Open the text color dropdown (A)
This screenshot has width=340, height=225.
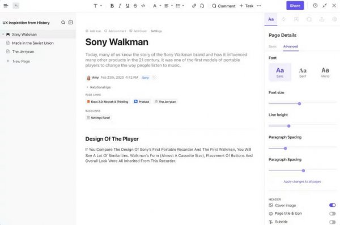[157, 6]
